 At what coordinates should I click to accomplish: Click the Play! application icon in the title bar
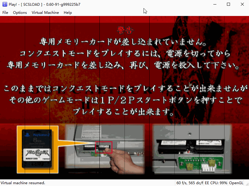pyautogui.click(x=4, y=4)
